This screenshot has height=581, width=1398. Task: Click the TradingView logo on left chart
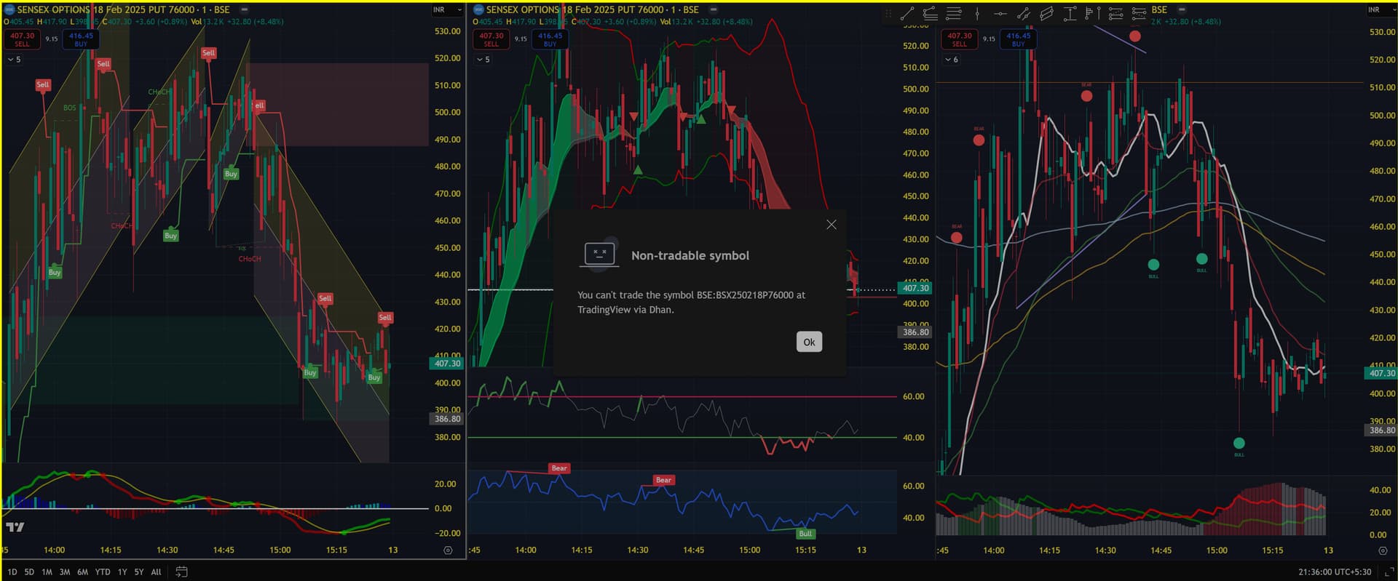[15, 526]
